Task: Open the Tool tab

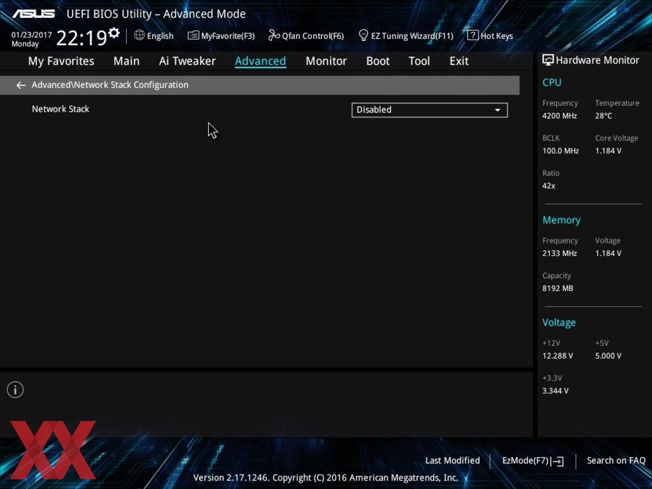Action: pyautogui.click(x=419, y=61)
